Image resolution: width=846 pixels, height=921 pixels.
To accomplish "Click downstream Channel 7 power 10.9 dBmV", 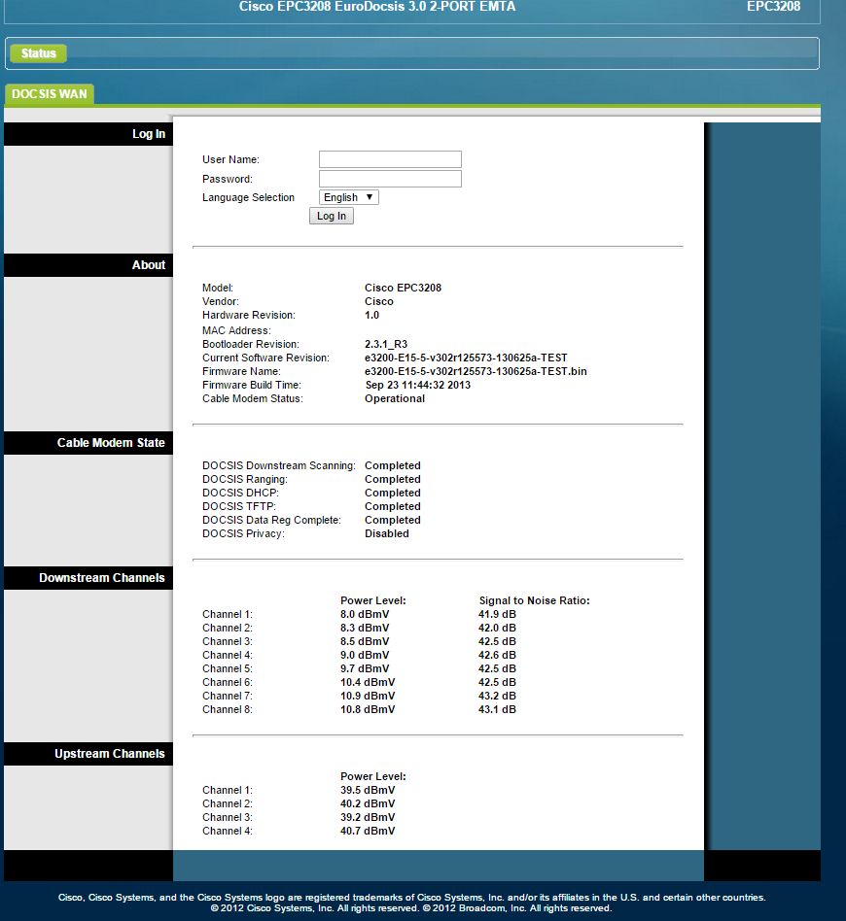I will [368, 696].
